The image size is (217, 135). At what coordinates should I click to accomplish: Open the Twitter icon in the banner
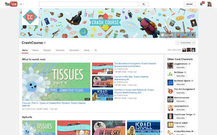coord(182,35)
